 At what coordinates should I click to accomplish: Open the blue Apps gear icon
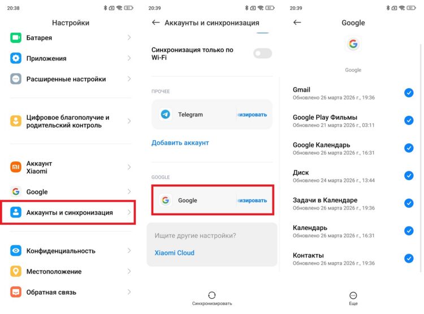point(16,58)
